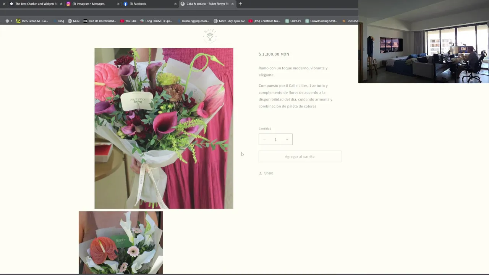Click the Share button
489x275 pixels.
tap(266, 173)
